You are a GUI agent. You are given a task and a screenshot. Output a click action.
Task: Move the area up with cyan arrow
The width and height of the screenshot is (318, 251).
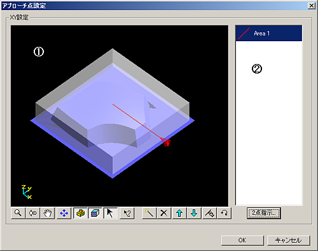coord(179,213)
